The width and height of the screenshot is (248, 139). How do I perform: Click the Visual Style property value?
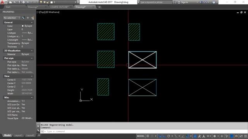coord(27,118)
